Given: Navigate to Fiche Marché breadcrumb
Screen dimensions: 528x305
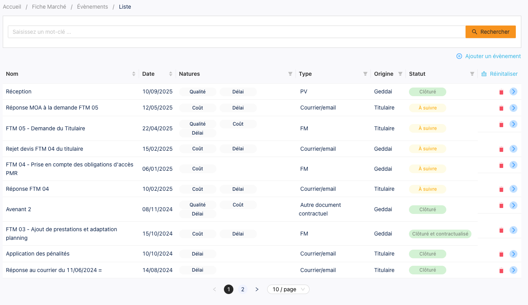Looking at the screenshot, I should coord(49,7).
